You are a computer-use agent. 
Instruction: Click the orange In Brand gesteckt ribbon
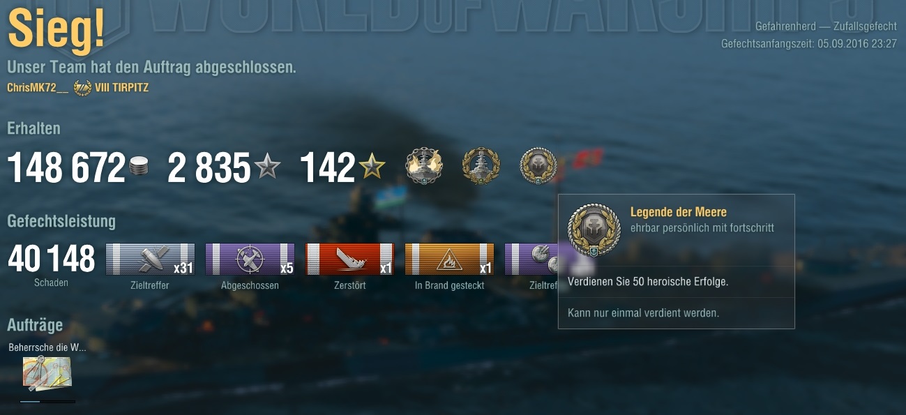(449, 259)
